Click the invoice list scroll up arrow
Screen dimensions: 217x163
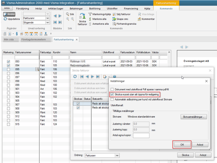point(169,52)
